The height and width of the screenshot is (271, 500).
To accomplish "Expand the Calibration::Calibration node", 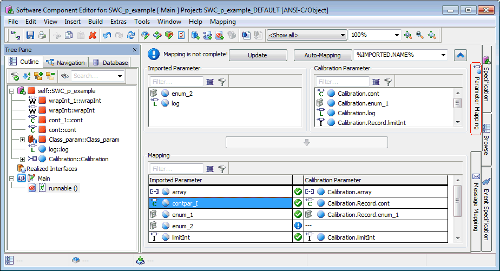I will (x=22, y=159).
